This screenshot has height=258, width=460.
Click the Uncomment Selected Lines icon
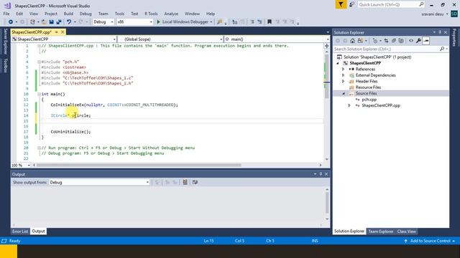[x=259, y=22]
